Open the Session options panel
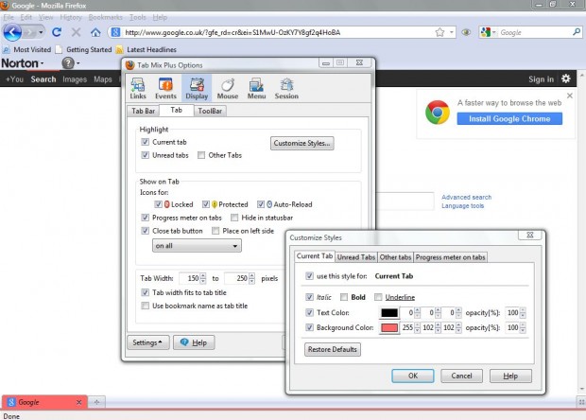 pyautogui.click(x=286, y=88)
